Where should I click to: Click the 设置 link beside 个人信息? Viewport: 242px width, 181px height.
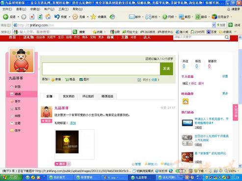[x=225, y=76]
